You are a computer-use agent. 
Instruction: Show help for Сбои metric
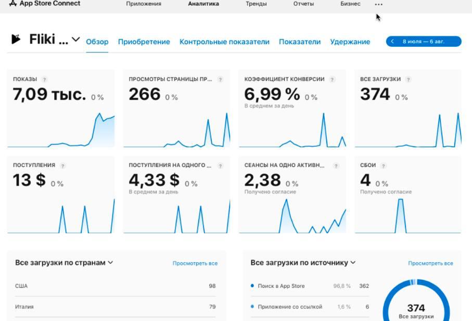(383, 166)
